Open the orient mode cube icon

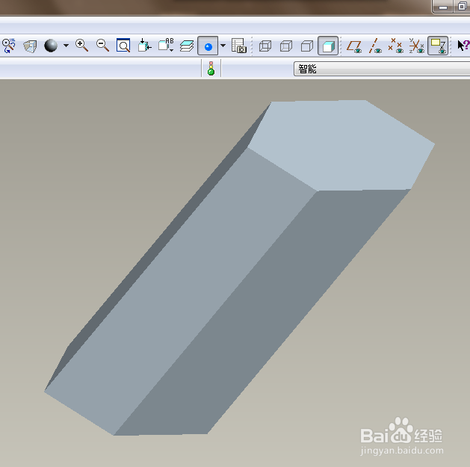tap(30, 46)
